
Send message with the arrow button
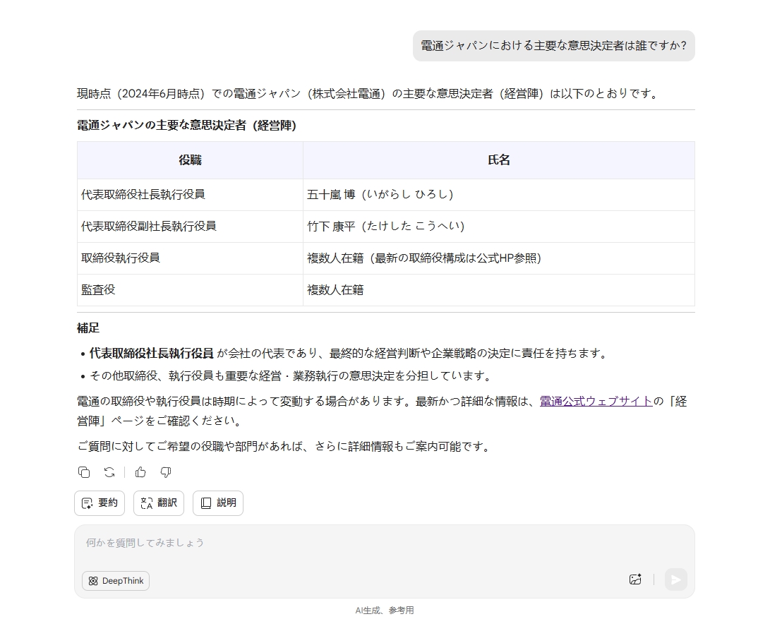676,579
